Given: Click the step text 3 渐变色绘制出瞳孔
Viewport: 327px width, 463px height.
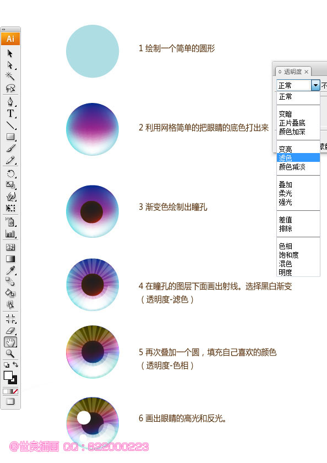Looking at the screenshot, I should (173, 207).
